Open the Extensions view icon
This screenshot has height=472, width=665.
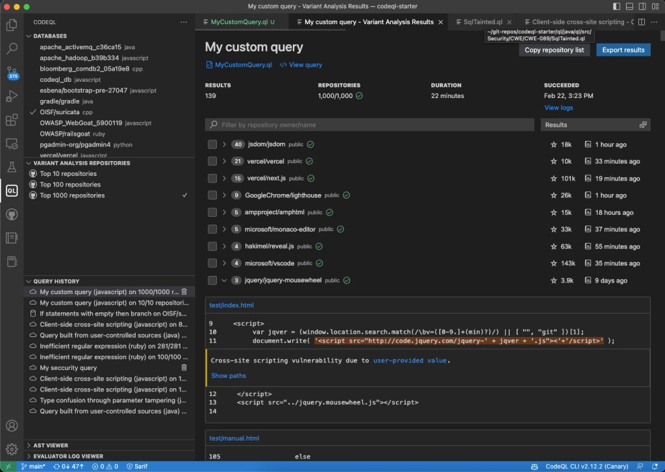pyautogui.click(x=11, y=120)
